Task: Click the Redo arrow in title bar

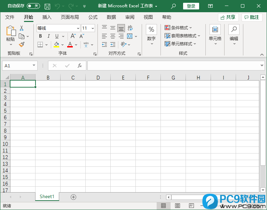Action: 71,6
